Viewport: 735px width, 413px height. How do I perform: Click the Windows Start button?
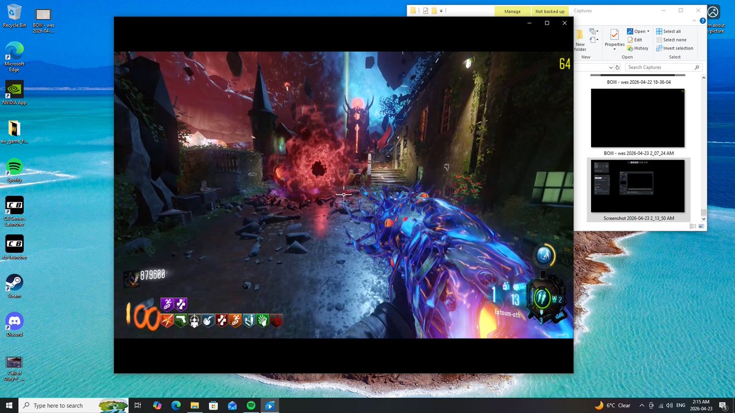[x=9, y=405]
